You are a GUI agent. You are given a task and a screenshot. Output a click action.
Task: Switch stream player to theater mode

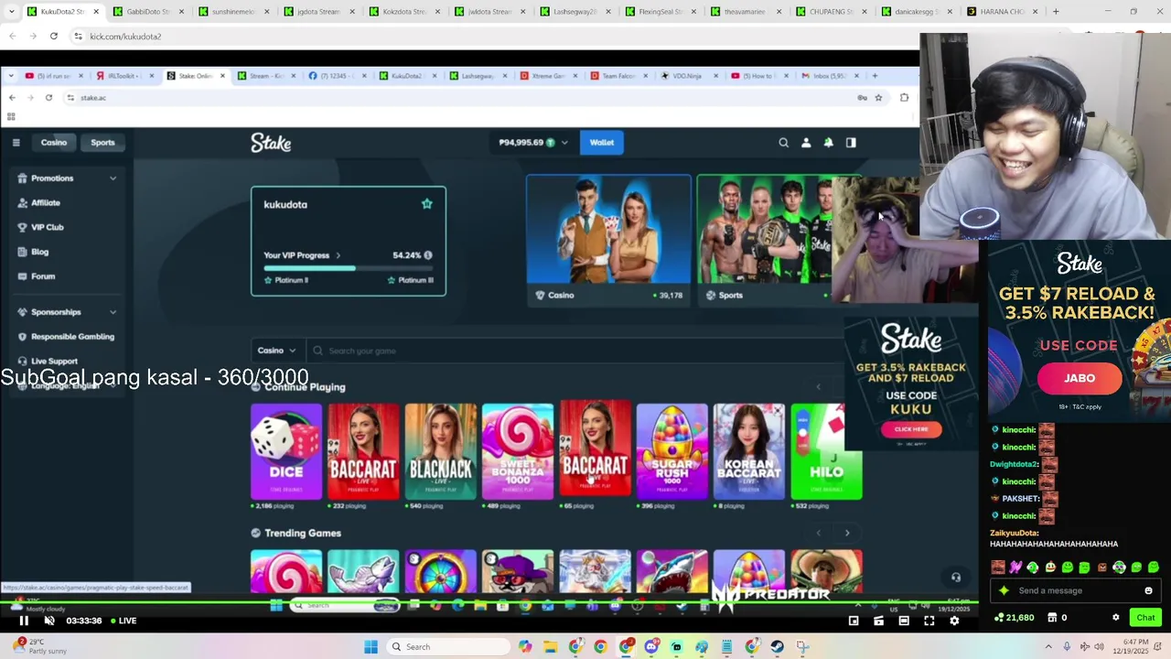pyautogui.click(x=903, y=621)
